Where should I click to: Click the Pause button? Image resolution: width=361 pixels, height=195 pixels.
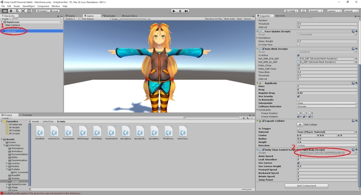180,11
